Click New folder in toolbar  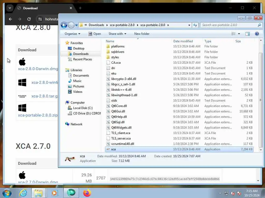[x=142, y=34]
